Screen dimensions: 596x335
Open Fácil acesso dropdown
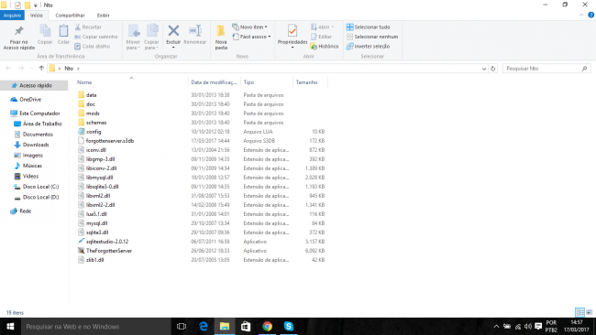tap(251, 37)
